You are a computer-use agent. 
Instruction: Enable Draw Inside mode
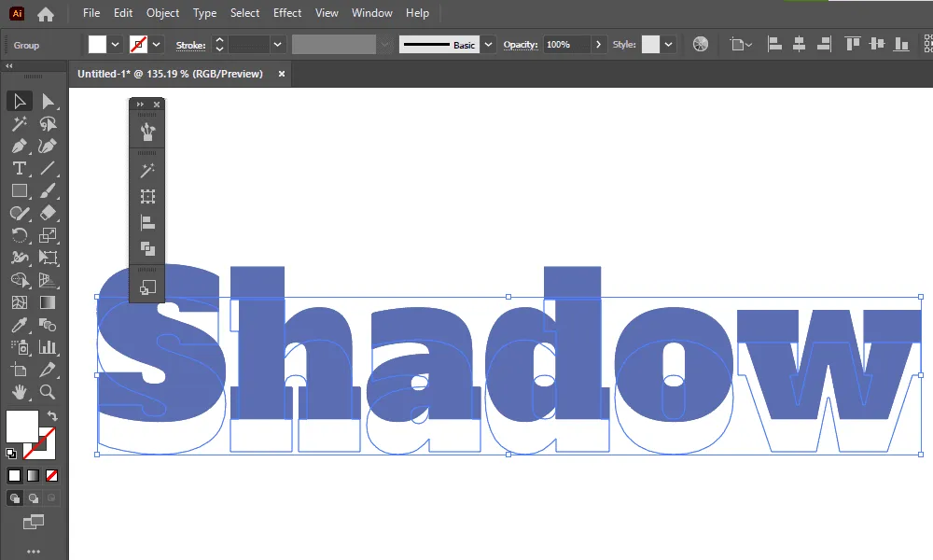click(51, 498)
